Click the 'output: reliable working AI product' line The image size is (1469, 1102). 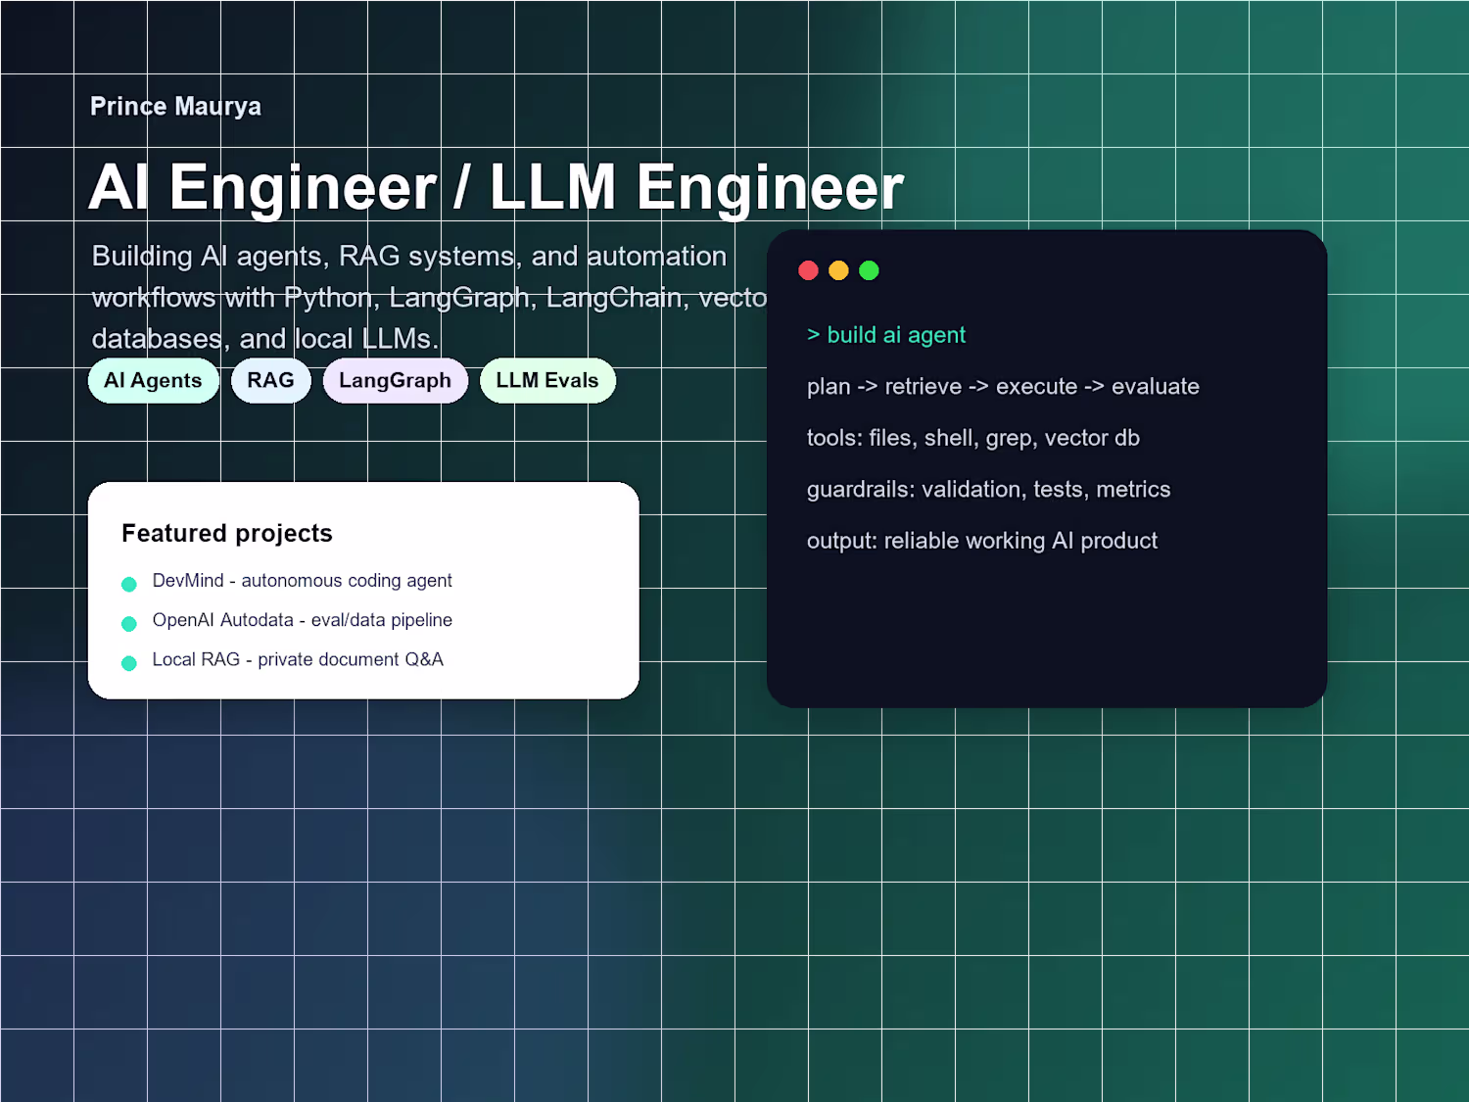click(x=982, y=541)
